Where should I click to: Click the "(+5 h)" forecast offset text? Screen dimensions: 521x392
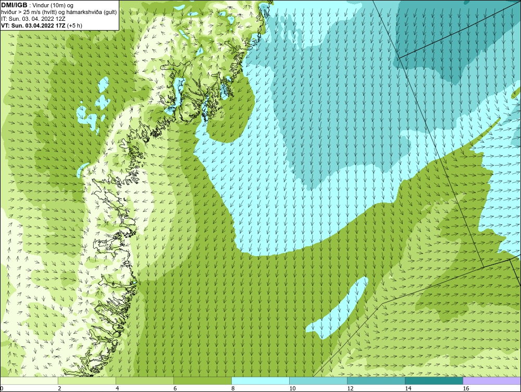point(75,25)
